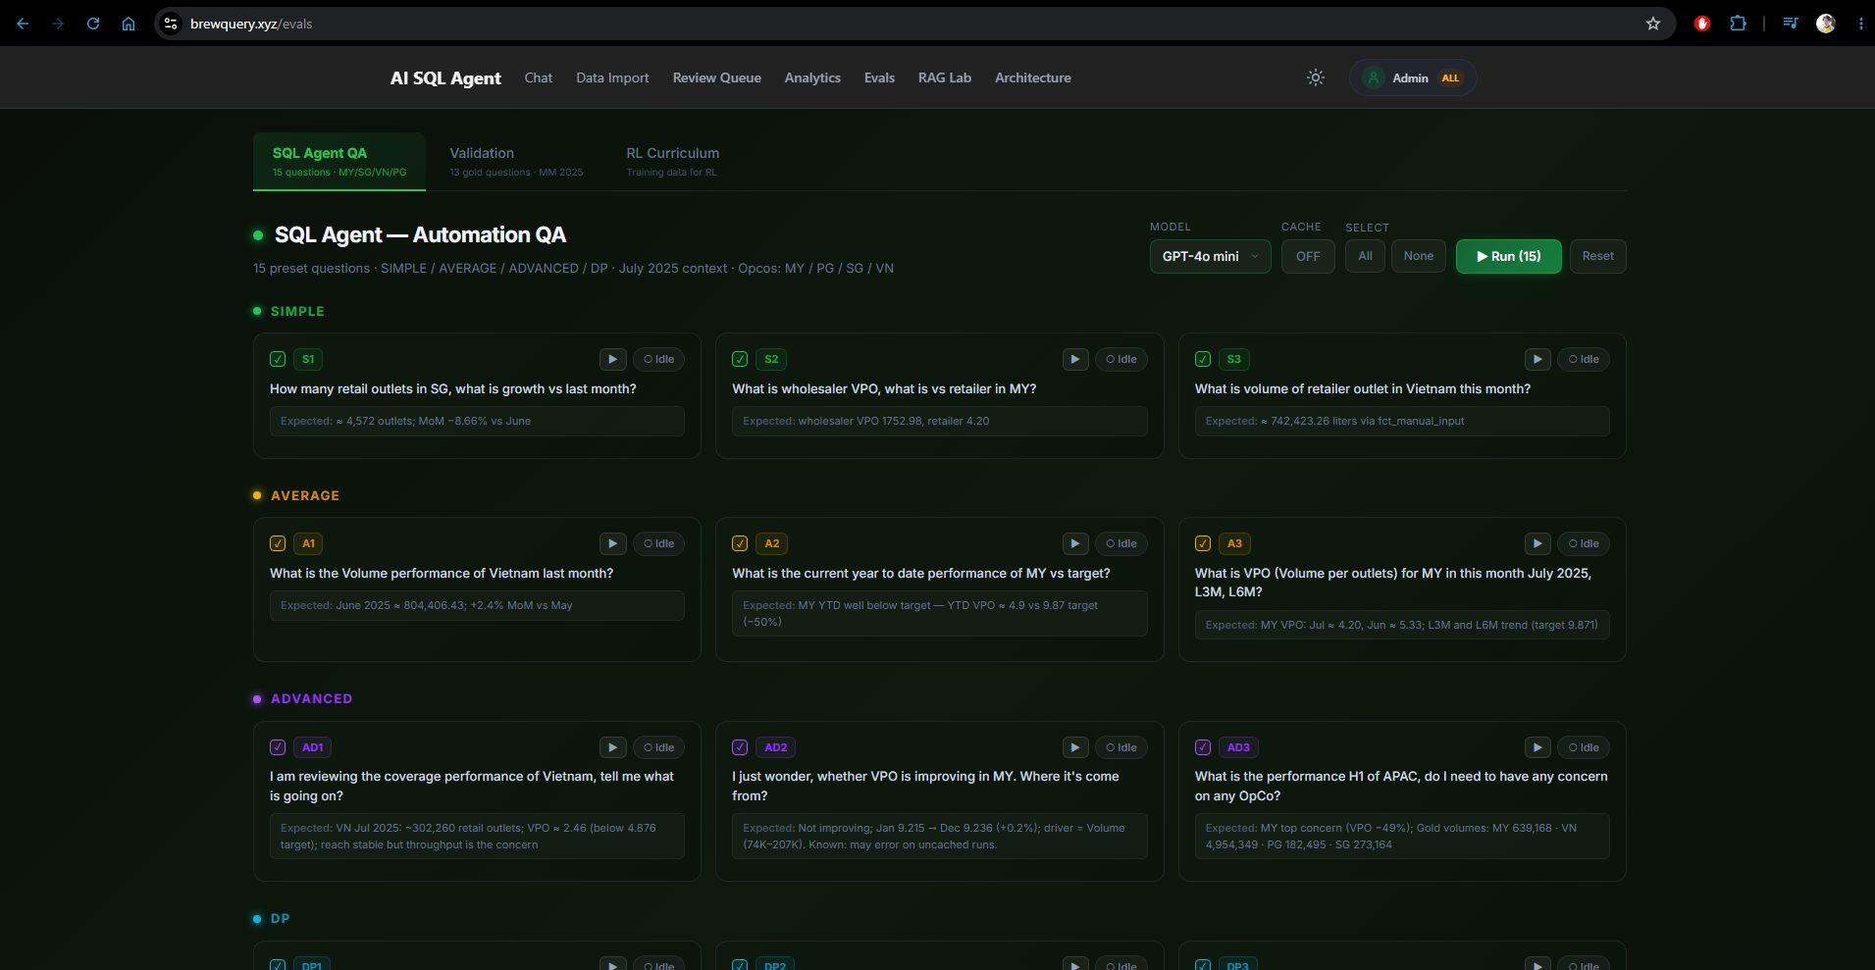The image size is (1875, 970).
Task: Open the GPT-4o mini model dropdown
Action: (1210, 256)
